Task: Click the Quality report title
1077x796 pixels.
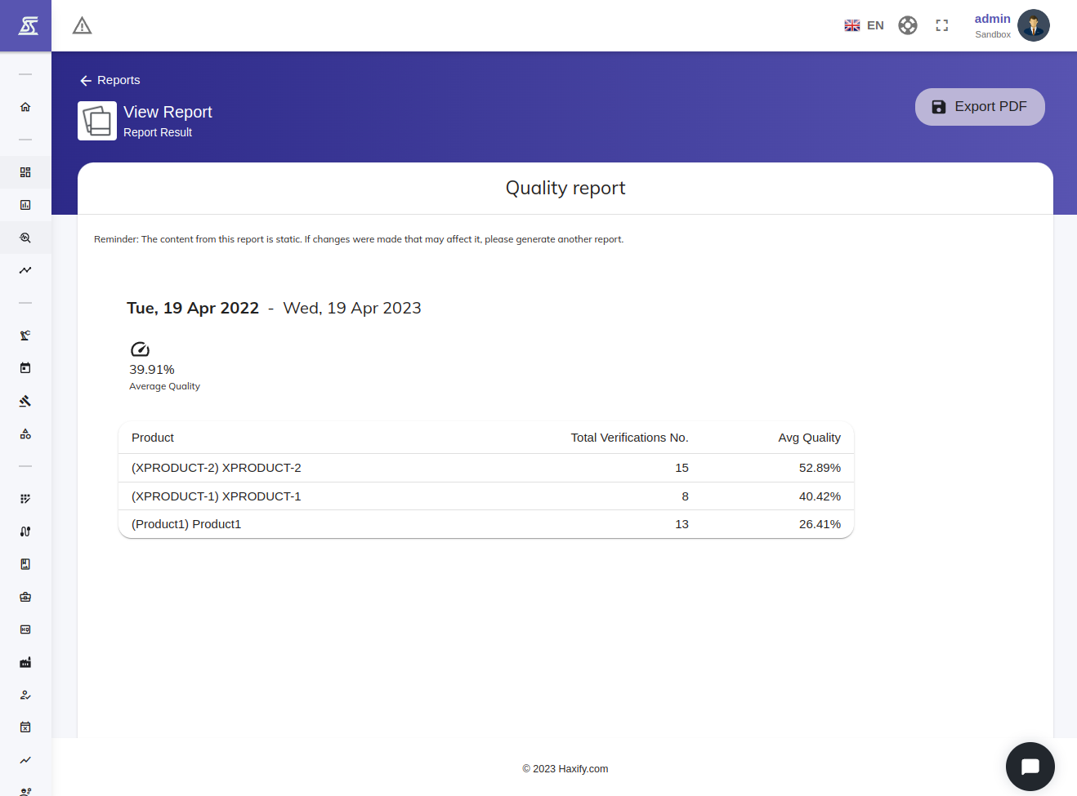Action: tap(565, 189)
